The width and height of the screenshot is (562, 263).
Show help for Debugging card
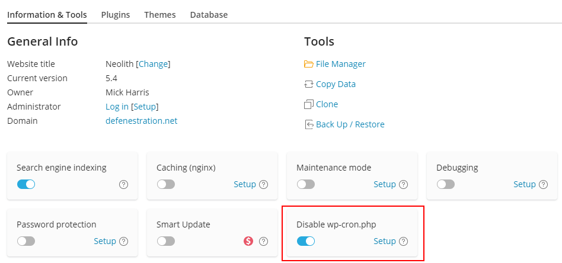[544, 185]
